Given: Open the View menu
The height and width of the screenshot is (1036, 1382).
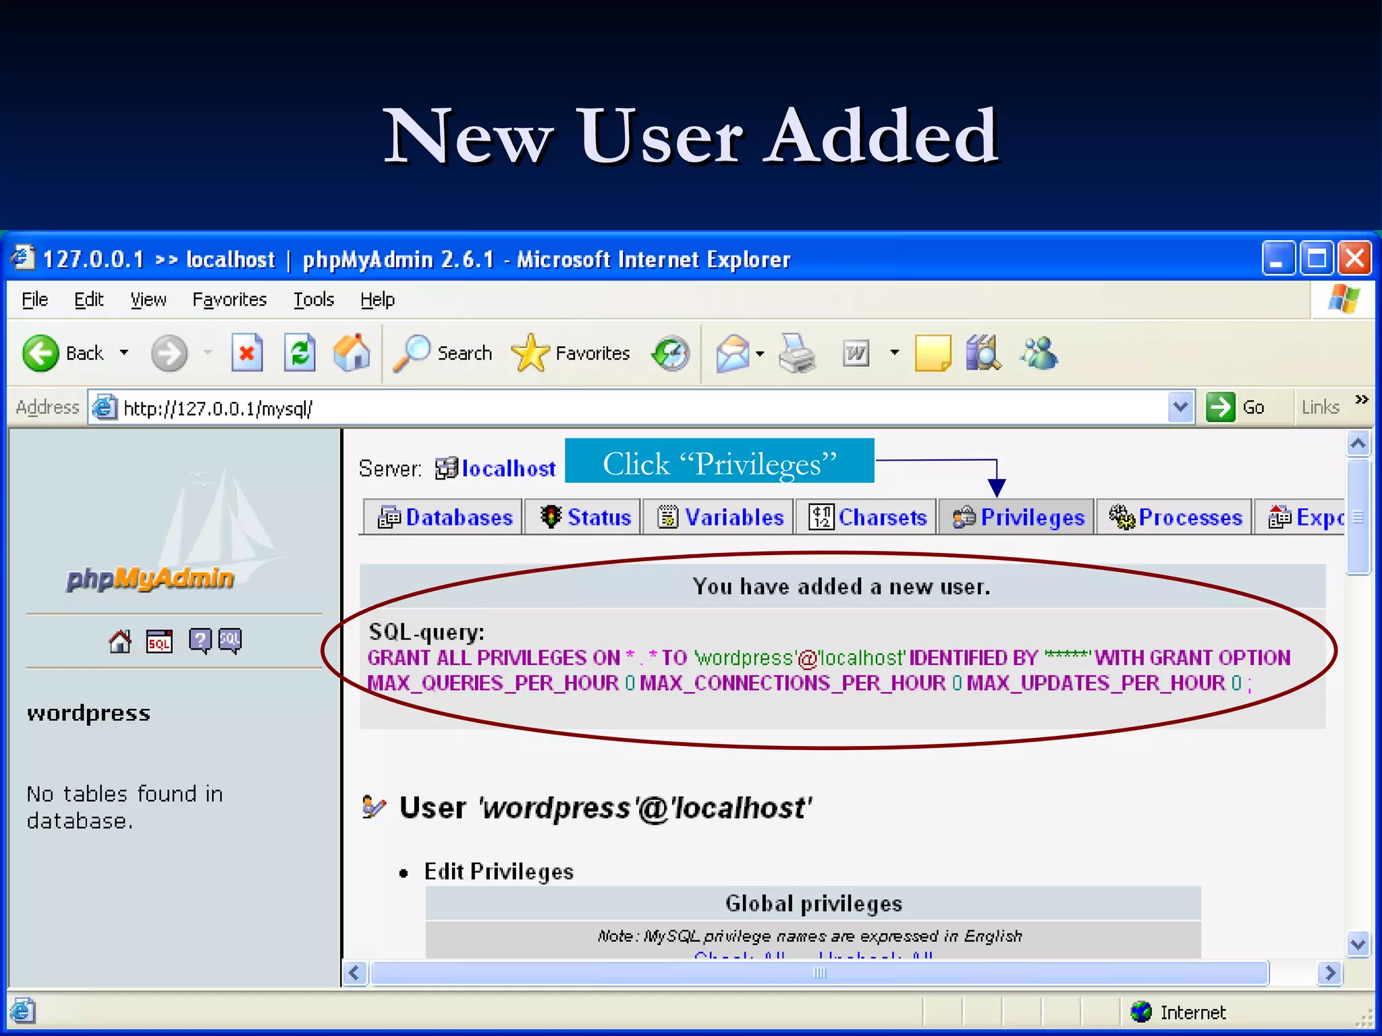Looking at the screenshot, I should coord(148,299).
